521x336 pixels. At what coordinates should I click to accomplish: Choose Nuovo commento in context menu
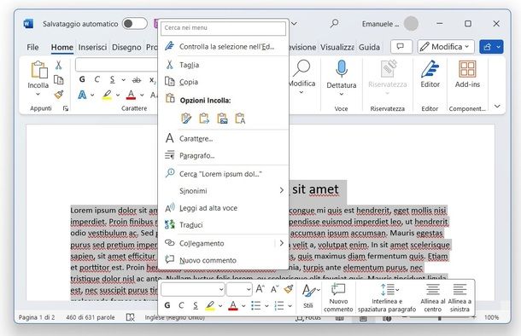(223, 260)
